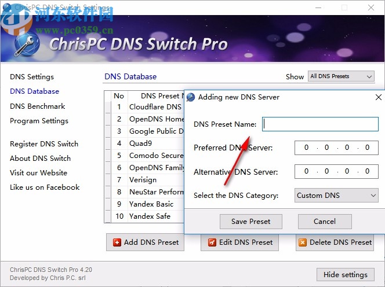The image size is (385, 287).
Task: Click the globe-and-wrench ChrisPC logo in the banner
Action: click(27, 45)
